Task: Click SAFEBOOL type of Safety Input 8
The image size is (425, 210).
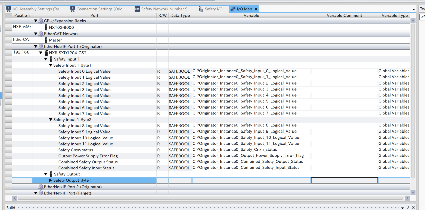Action: (179, 126)
